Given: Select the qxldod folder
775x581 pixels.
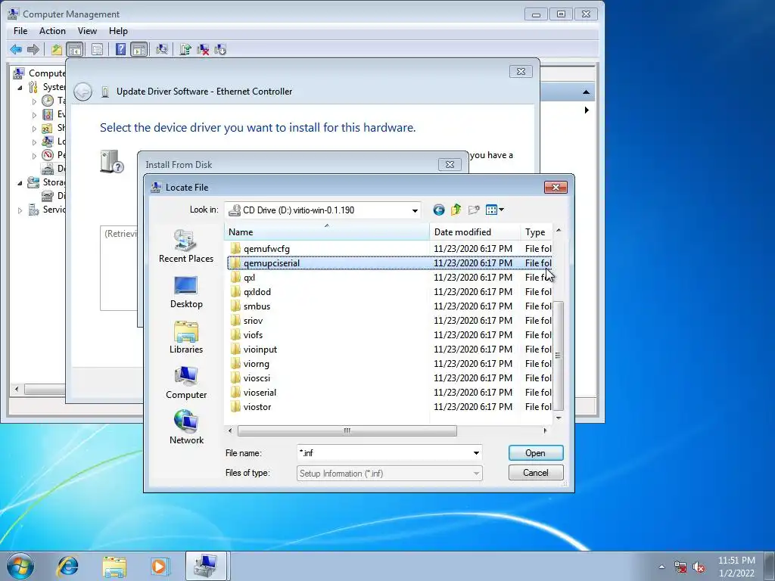Looking at the screenshot, I should pos(257,291).
